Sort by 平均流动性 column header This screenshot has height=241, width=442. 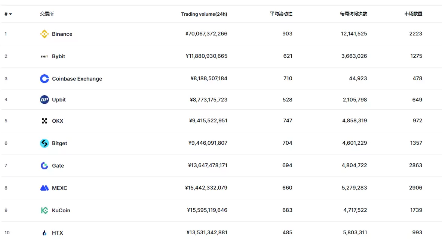coord(281,14)
